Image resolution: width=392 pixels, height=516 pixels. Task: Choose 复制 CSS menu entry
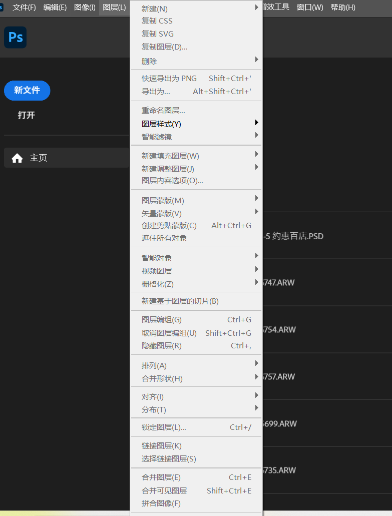click(196, 21)
